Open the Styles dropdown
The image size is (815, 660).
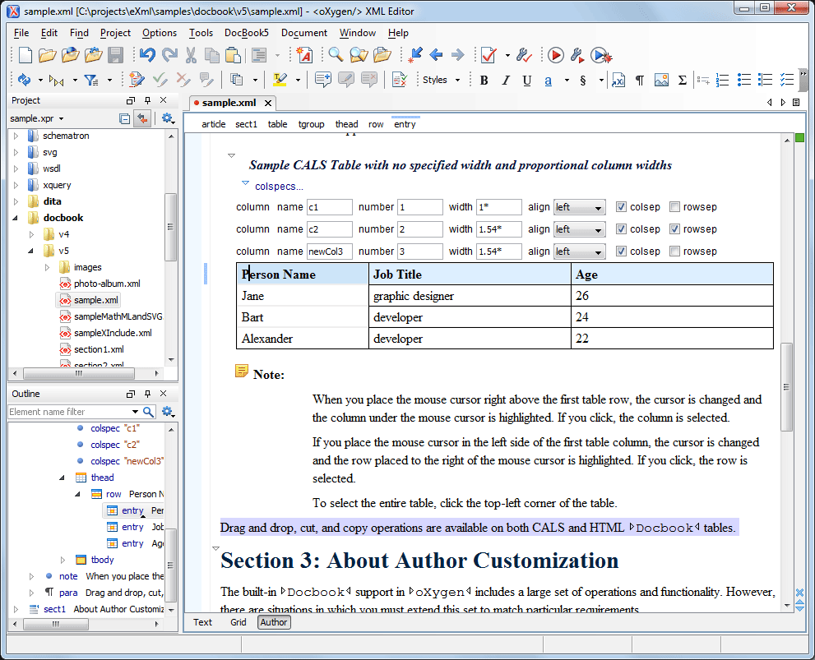point(442,80)
